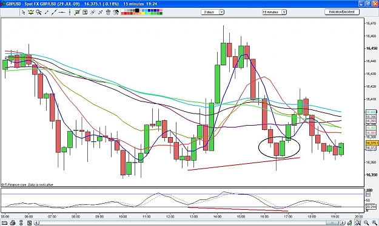Click the scrollbar left arrow

pyautogui.click(x=36, y=223)
